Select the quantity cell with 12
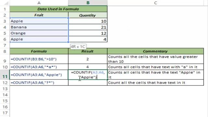Viewport: 208px width, 117px height. pyautogui.click(x=88, y=33)
